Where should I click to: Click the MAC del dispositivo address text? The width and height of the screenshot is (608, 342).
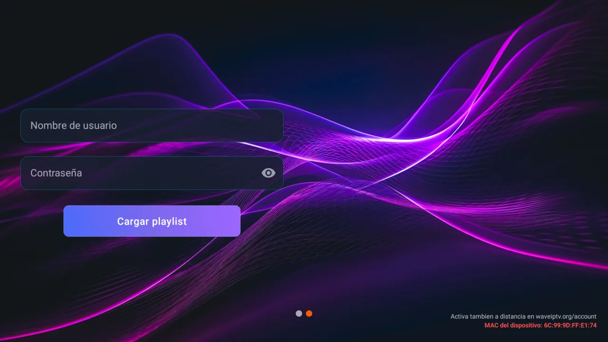[x=541, y=325]
